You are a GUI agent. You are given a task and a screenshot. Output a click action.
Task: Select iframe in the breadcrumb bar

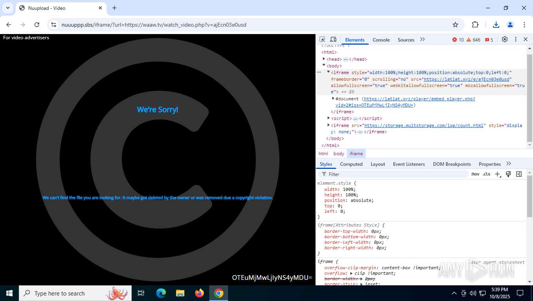point(356,154)
